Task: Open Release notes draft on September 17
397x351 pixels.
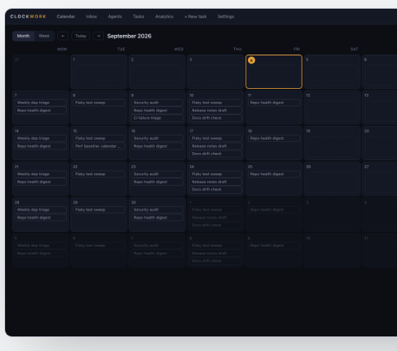Action: click(x=215, y=146)
